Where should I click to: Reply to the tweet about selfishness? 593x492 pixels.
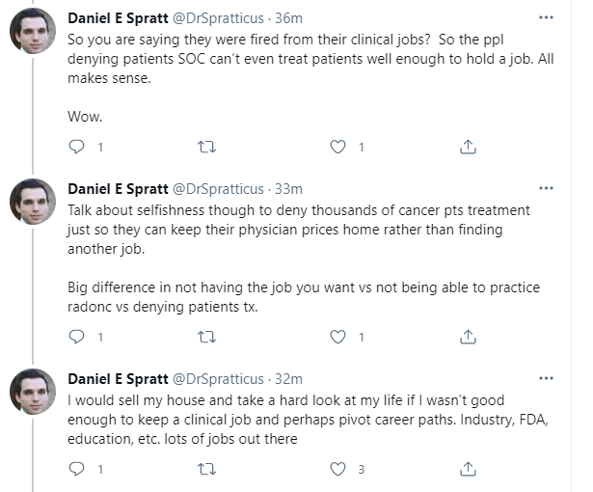coord(77,337)
